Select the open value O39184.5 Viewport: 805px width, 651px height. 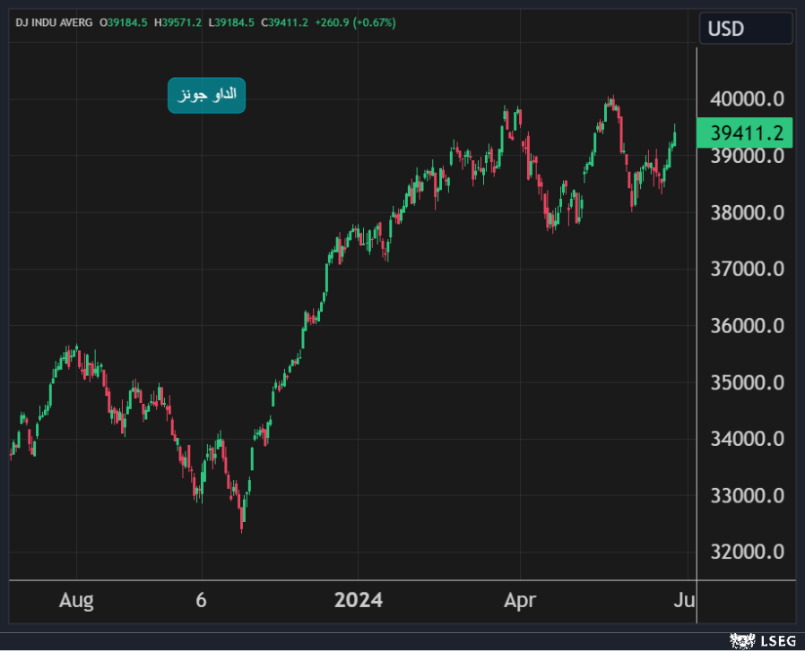[125, 21]
